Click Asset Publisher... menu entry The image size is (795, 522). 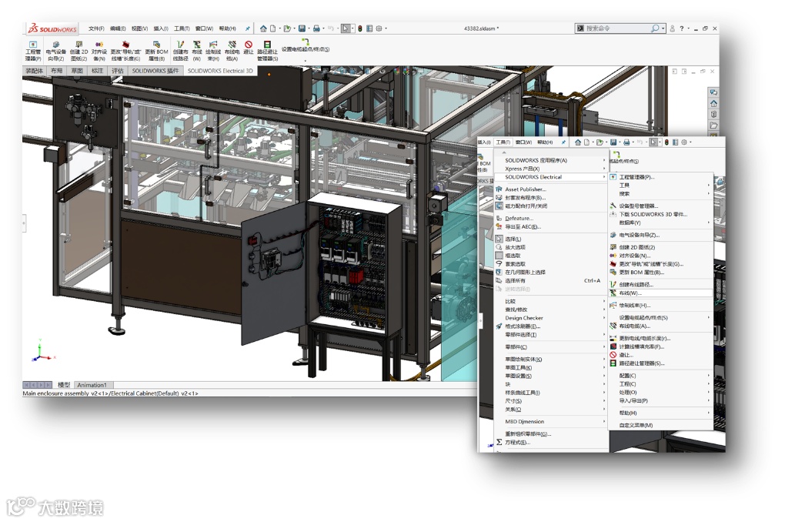click(x=525, y=189)
